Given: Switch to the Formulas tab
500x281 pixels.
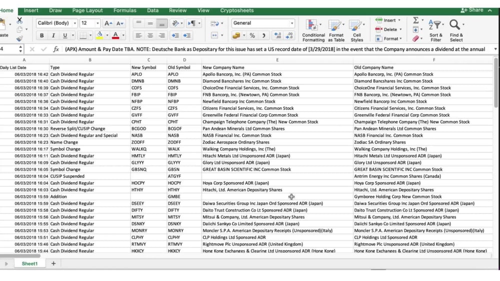Looking at the screenshot, I should click(124, 10).
